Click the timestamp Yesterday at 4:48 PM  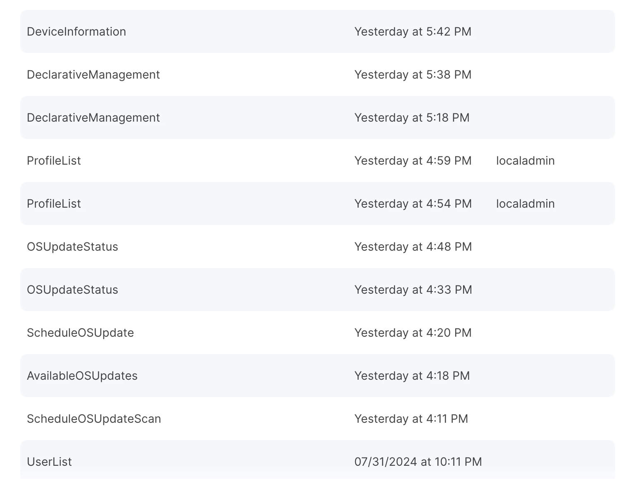413,247
